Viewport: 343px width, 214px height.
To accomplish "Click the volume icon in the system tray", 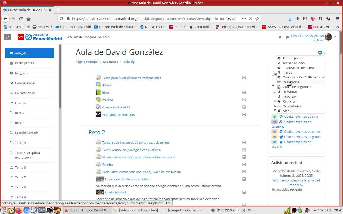I will point(307,210).
